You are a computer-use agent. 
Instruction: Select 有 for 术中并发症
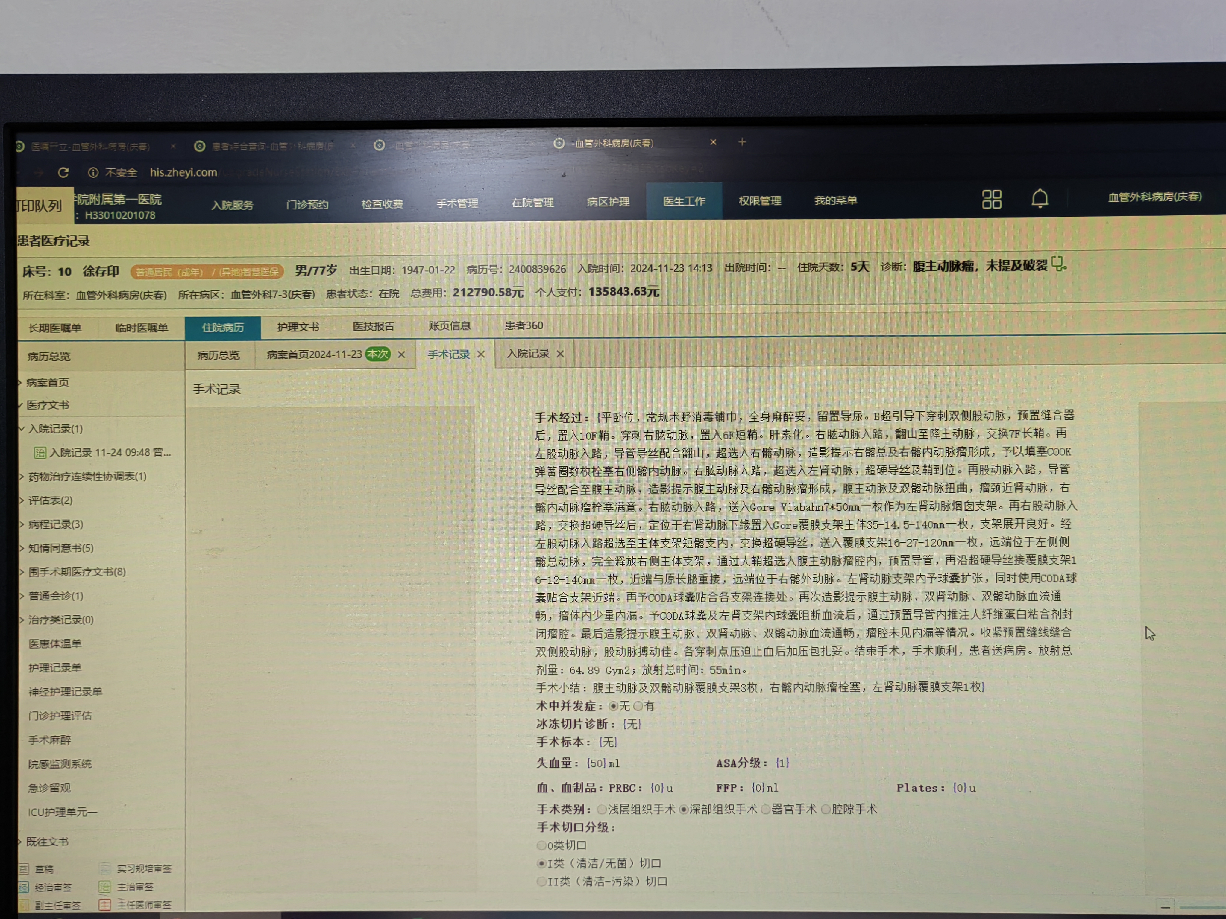click(638, 706)
